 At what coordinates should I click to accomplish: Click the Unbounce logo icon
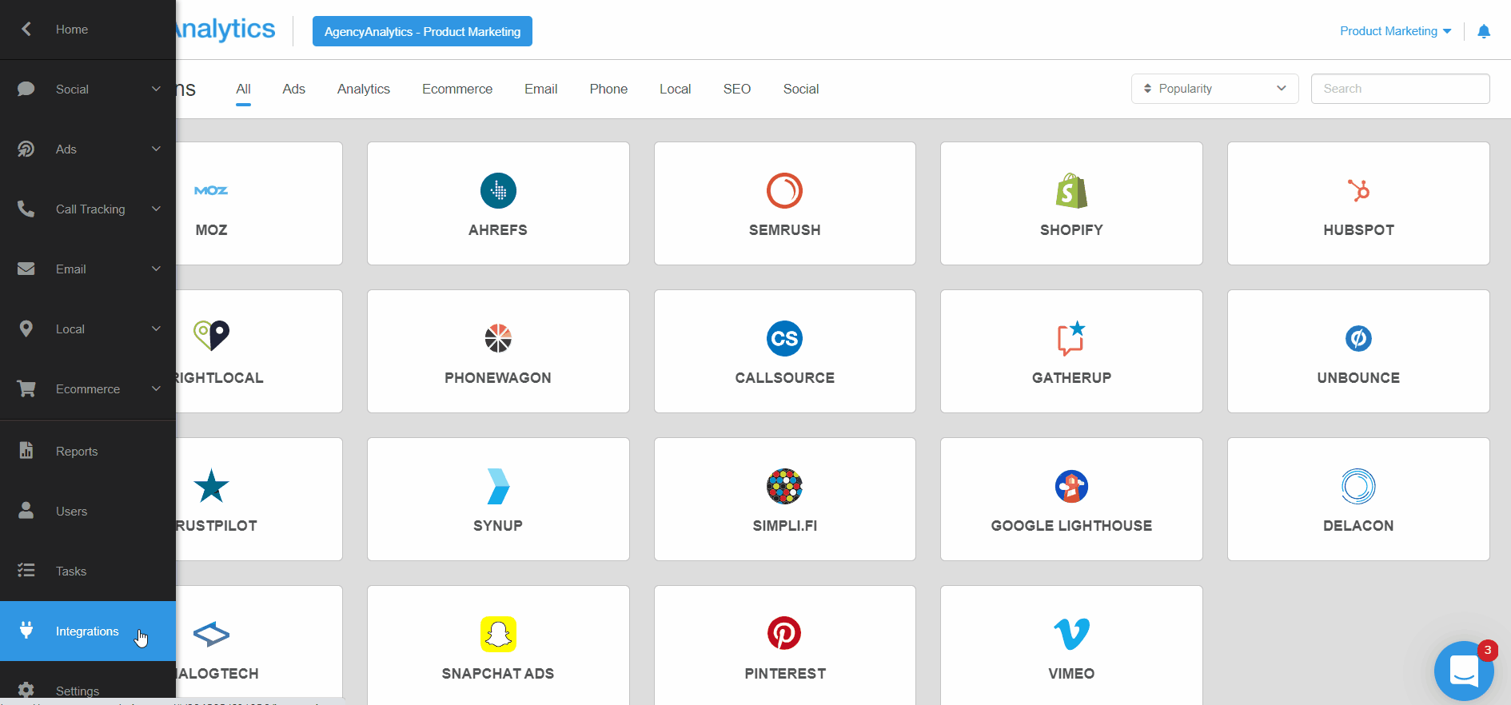click(1358, 338)
